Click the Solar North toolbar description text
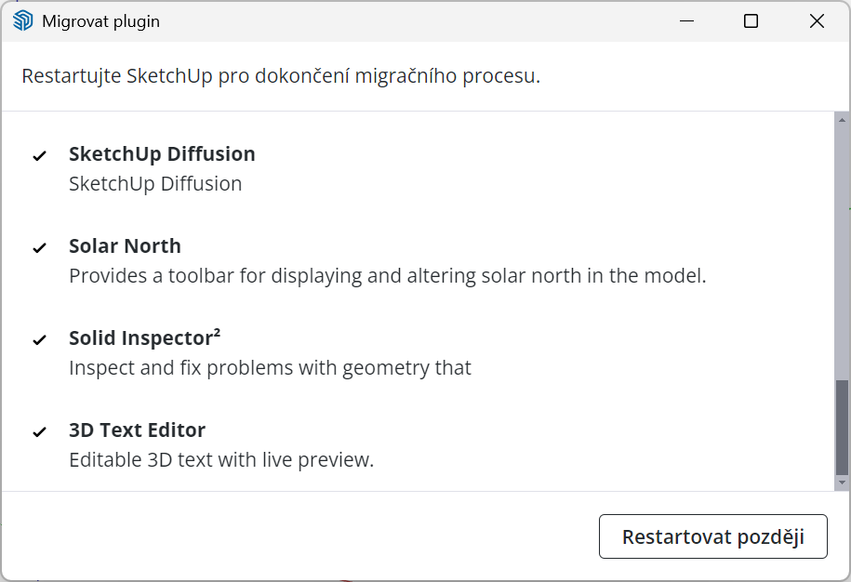This screenshot has width=851, height=582. (387, 276)
